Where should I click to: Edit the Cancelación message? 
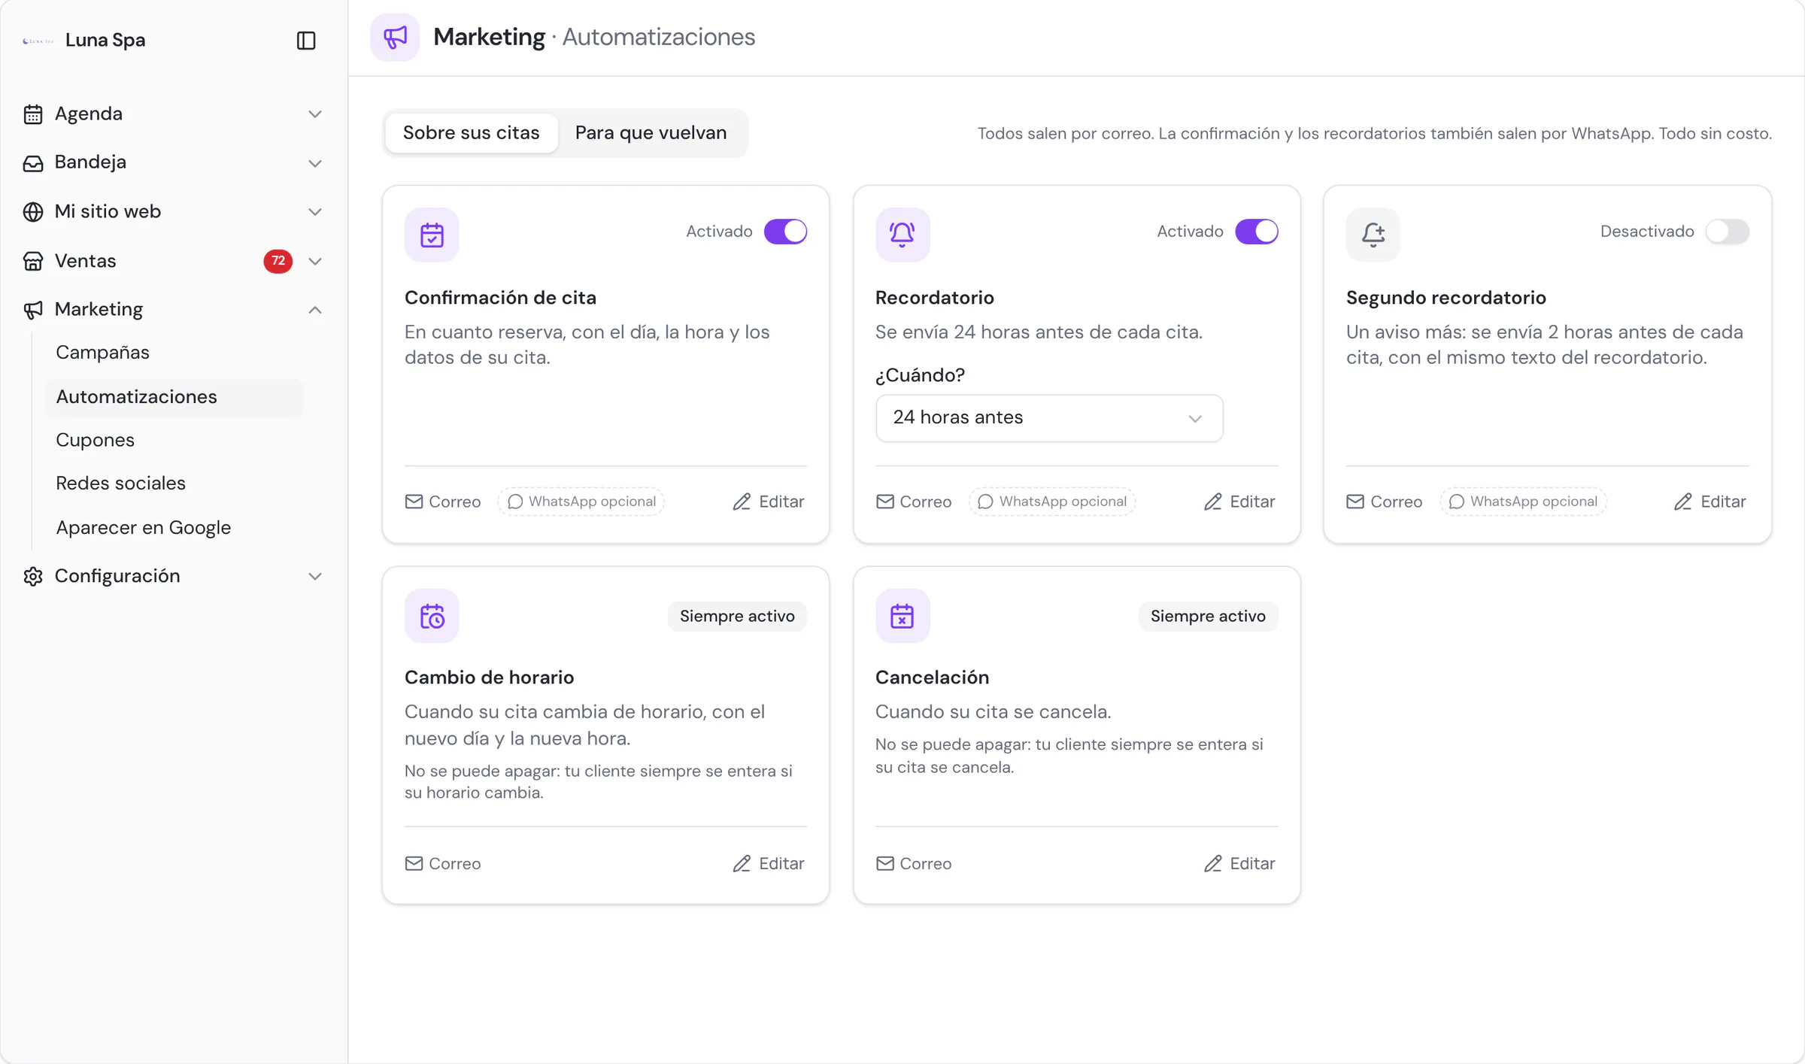point(1239,863)
